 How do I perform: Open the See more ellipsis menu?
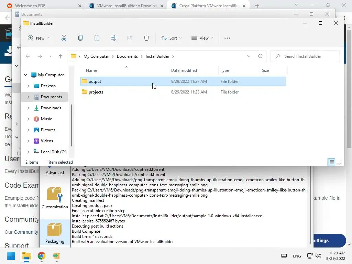click(227, 38)
